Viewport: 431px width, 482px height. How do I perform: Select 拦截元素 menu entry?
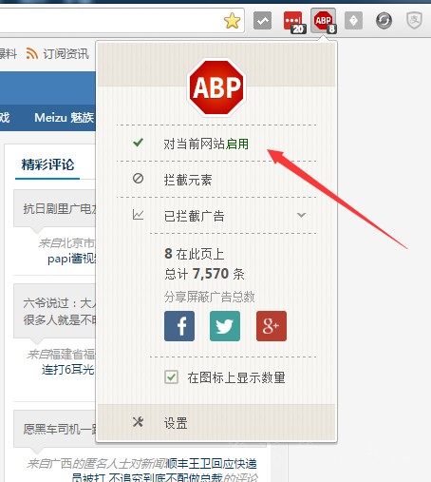[216, 180]
